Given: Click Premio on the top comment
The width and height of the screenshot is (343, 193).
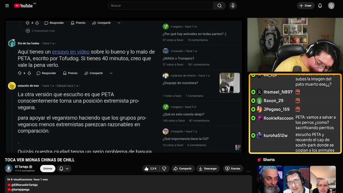Looking at the screenshot, I should click(x=78, y=23).
